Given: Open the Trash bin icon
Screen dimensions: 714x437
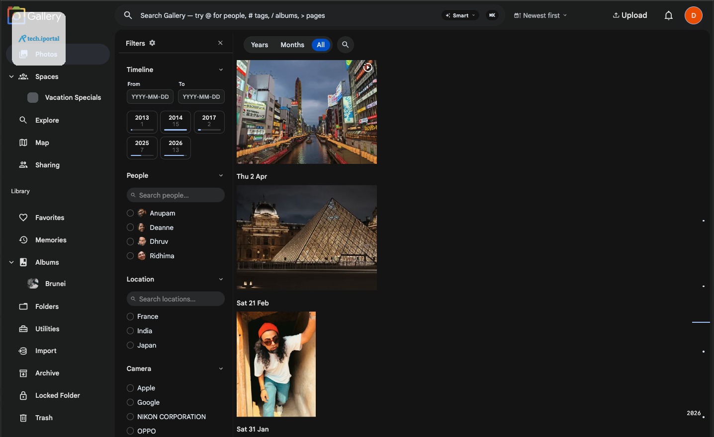Looking at the screenshot, I should [x=23, y=418].
